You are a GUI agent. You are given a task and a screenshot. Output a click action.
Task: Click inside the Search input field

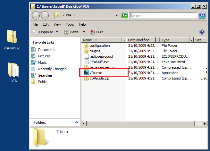164,15
